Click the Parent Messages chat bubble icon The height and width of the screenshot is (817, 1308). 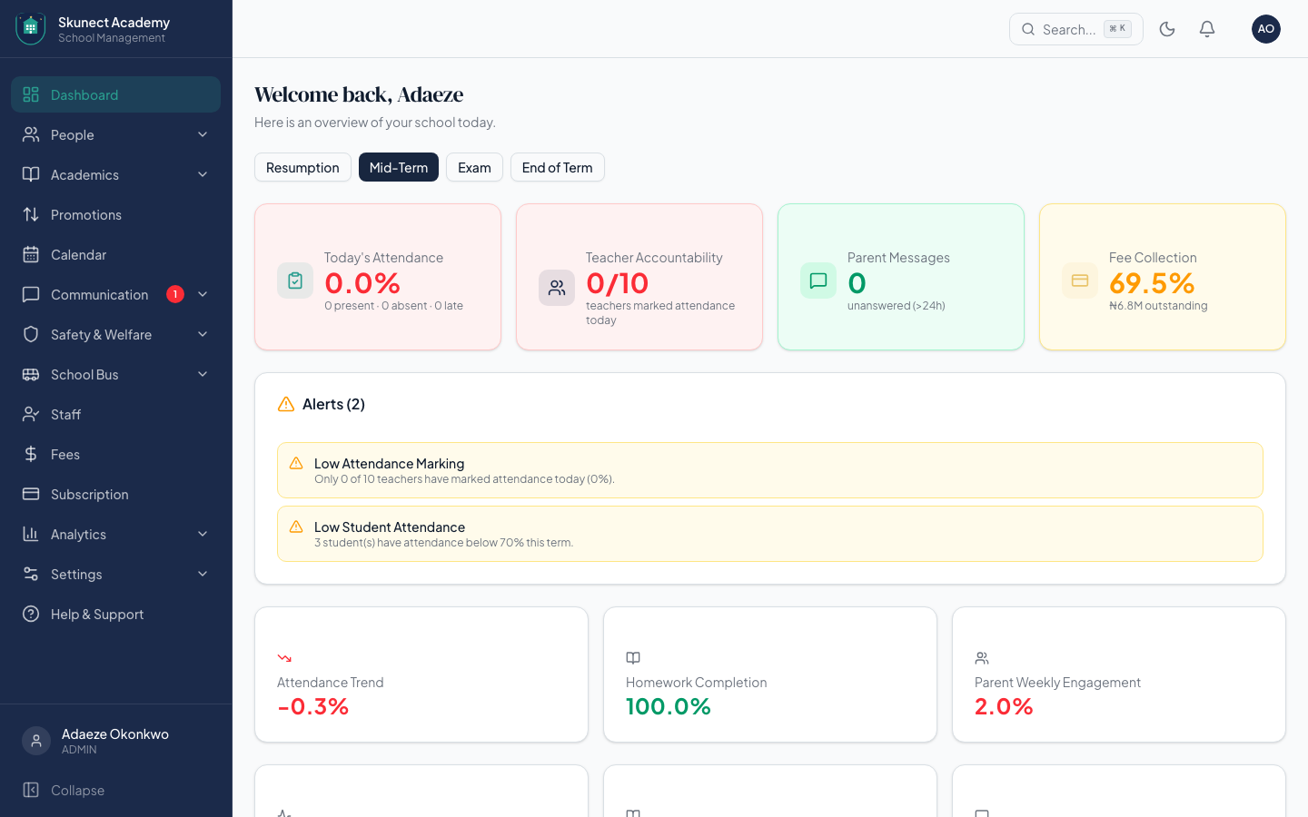[818, 281]
